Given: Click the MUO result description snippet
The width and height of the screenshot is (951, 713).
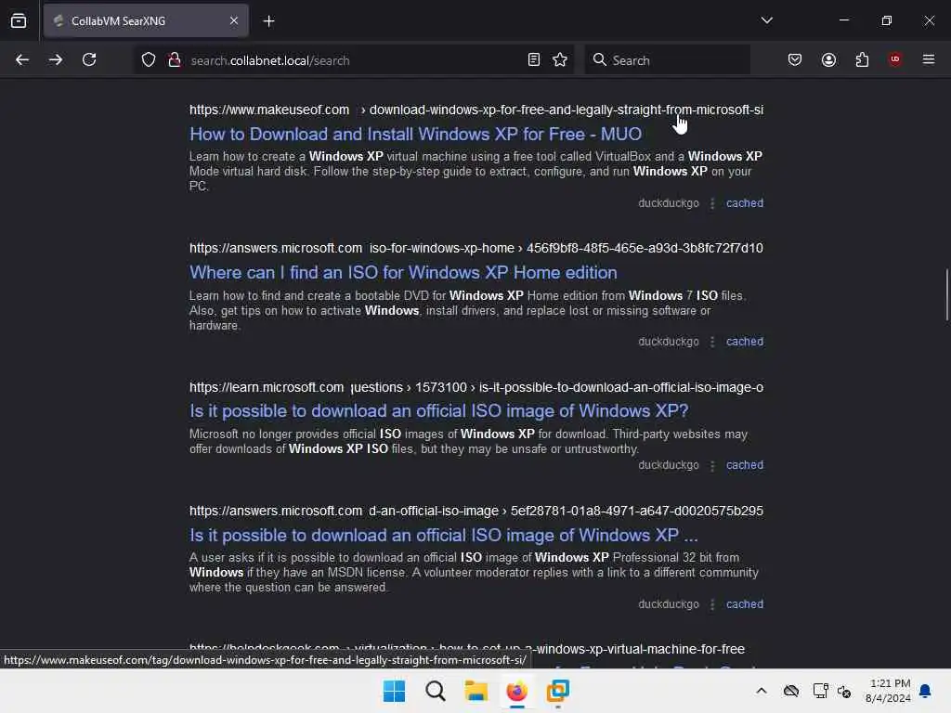Looking at the screenshot, I should (x=476, y=172).
